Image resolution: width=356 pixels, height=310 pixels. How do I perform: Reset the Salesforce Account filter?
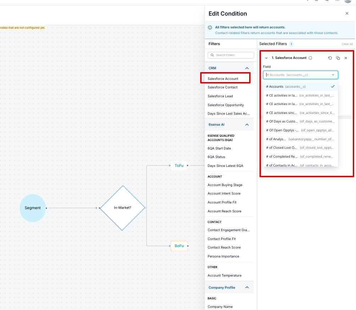click(330, 58)
